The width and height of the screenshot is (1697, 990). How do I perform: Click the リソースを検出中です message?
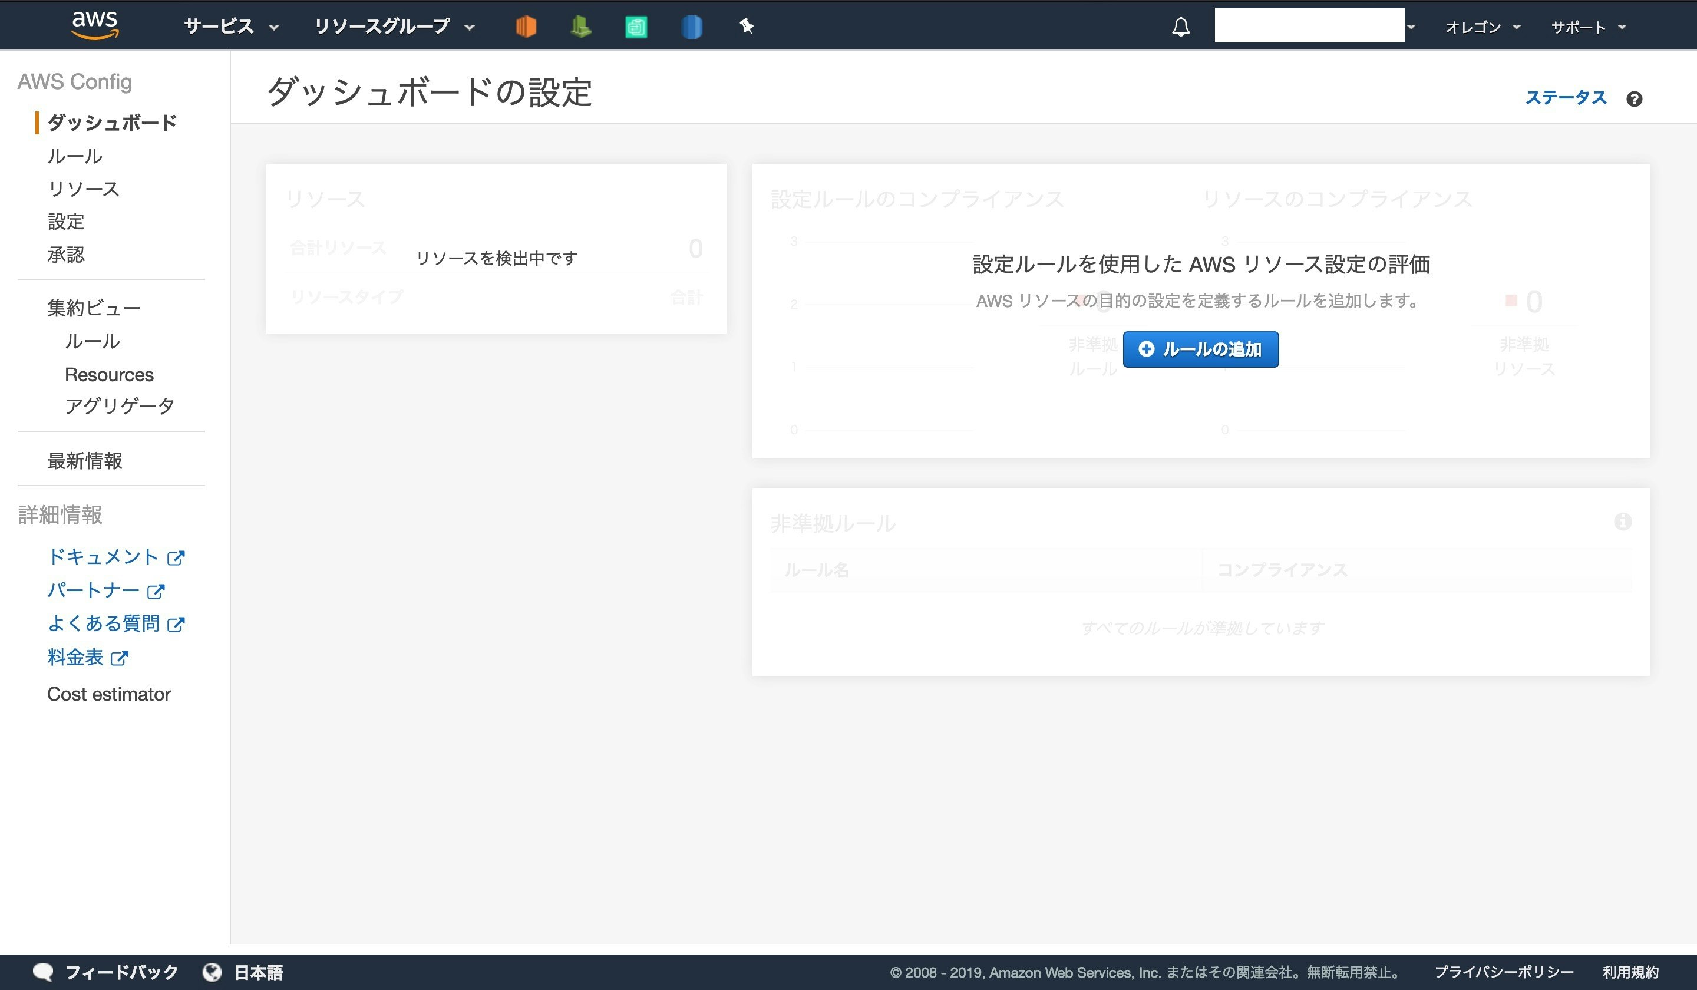496,258
